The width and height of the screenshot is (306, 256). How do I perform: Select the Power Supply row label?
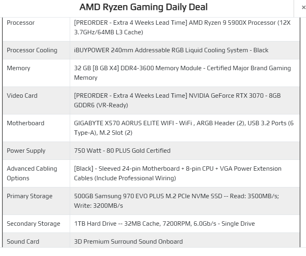pyautogui.click(x=26, y=151)
